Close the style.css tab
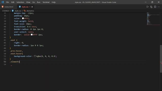Viewport: 162px width, 91px height. (32, 7)
